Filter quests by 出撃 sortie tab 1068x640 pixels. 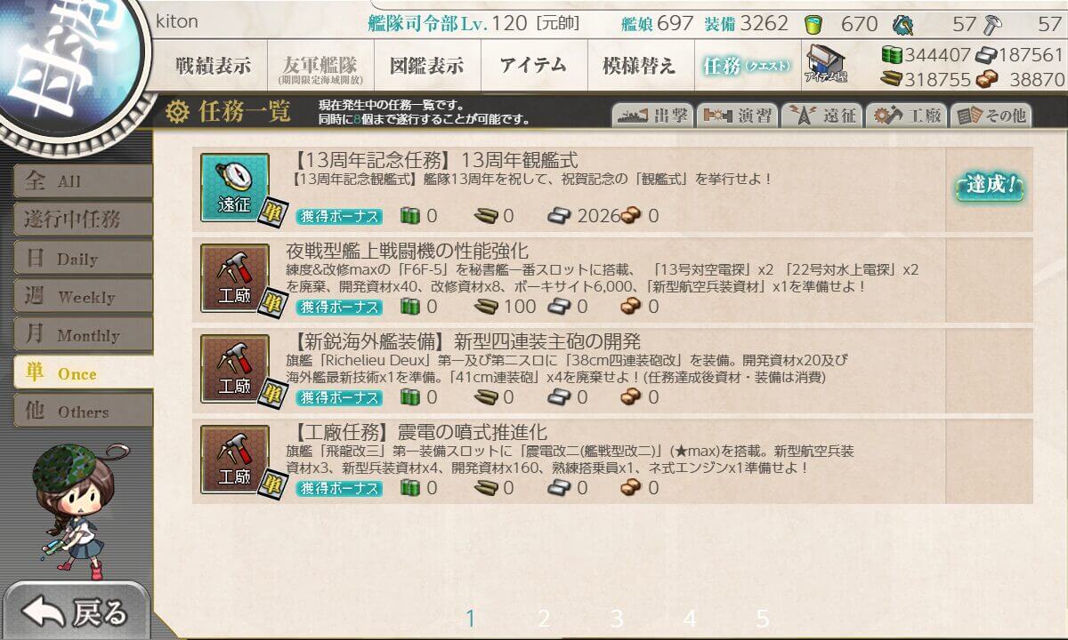(652, 116)
